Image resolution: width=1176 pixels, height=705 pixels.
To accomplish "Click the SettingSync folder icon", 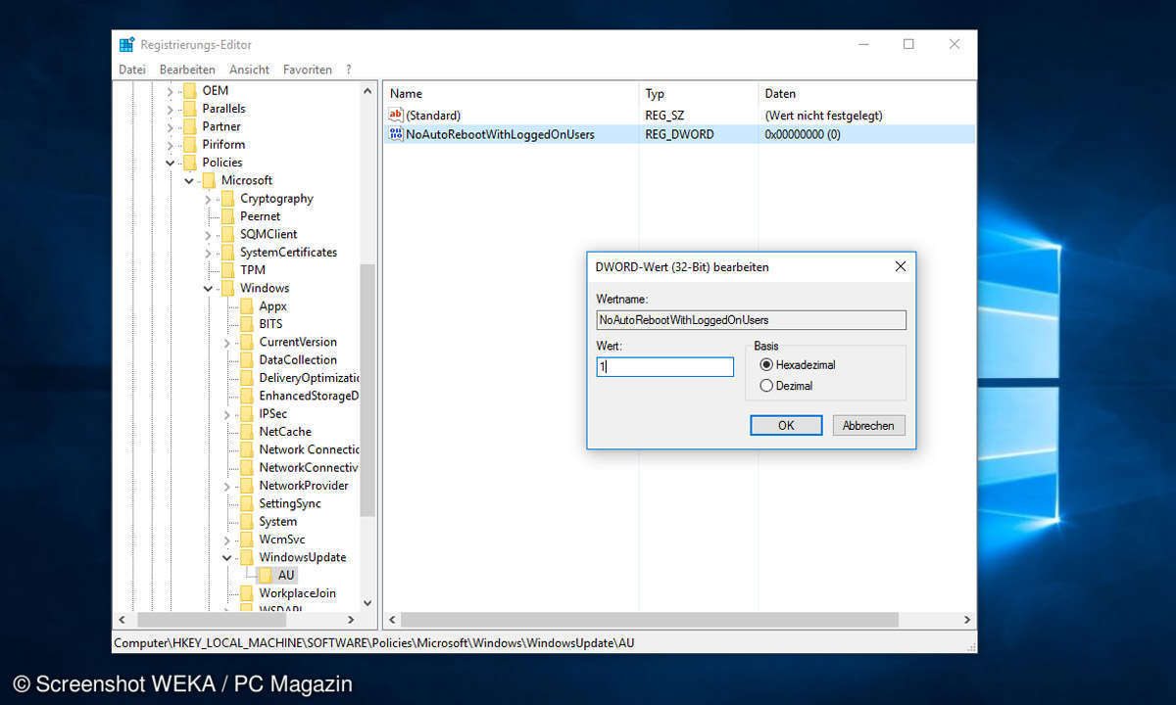I will point(246,503).
